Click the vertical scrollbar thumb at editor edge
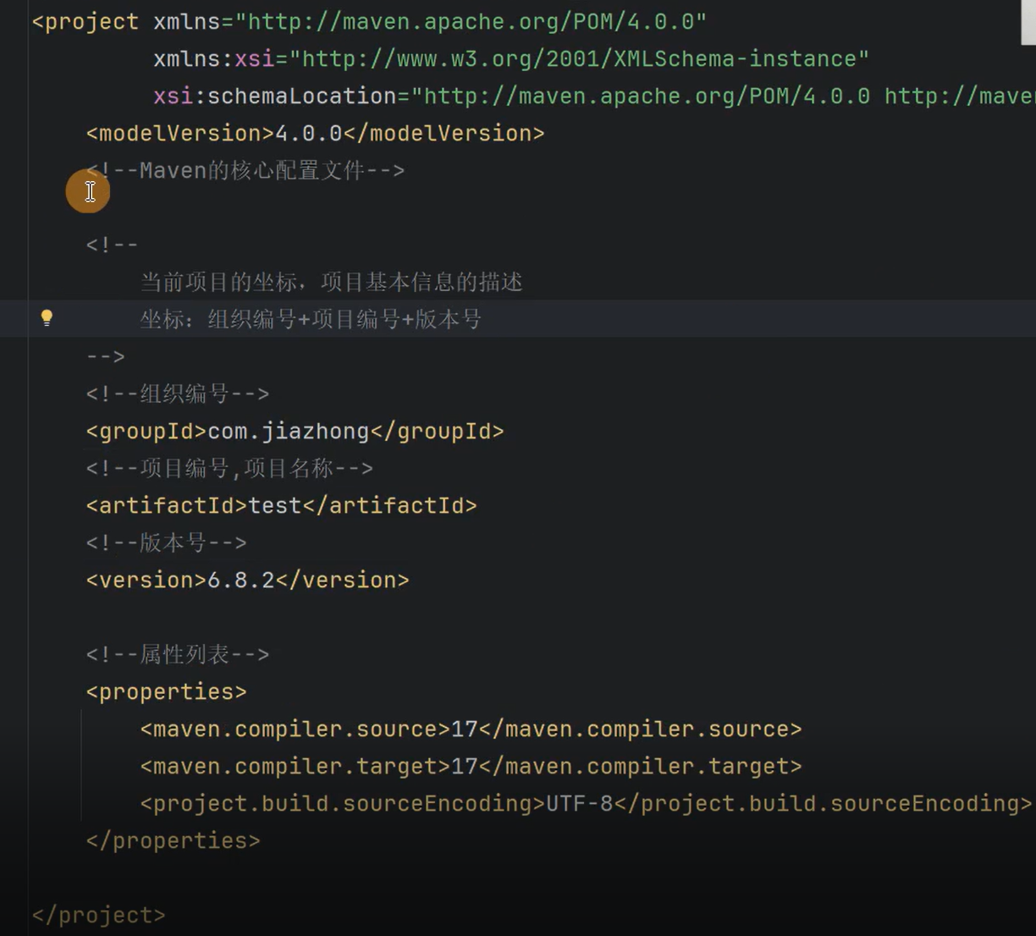The width and height of the screenshot is (1036, 936). [x=1028, y=22]
